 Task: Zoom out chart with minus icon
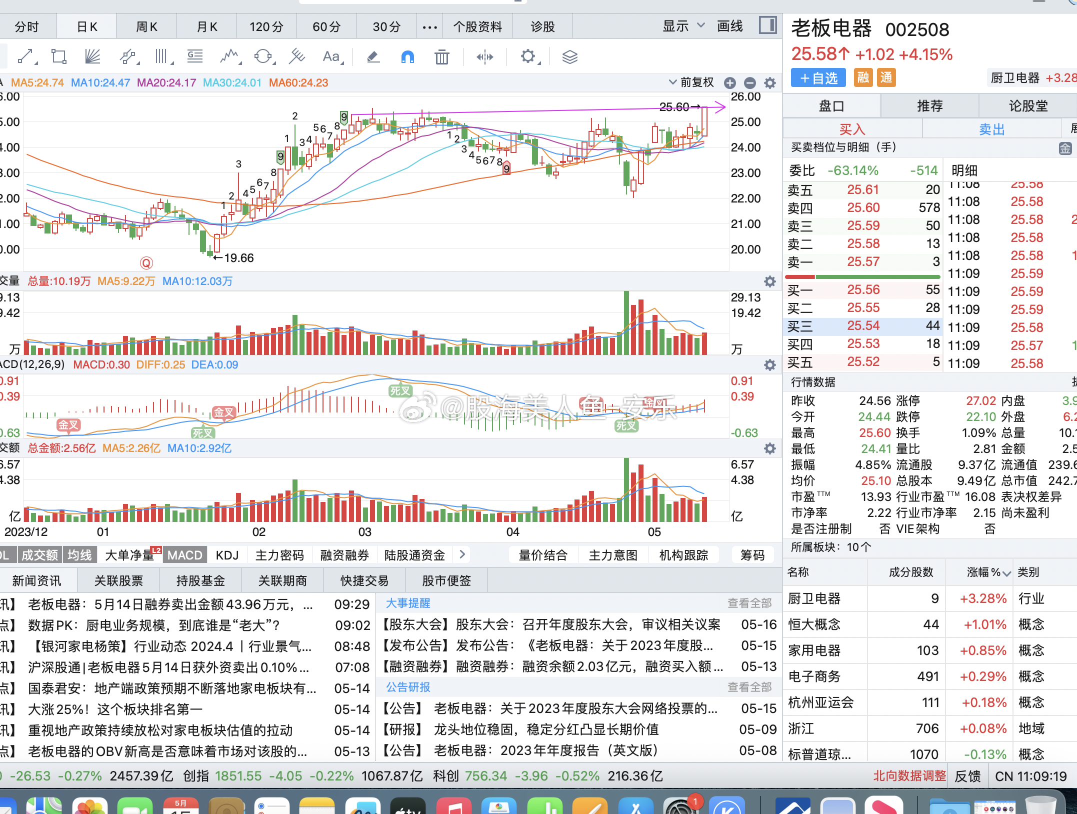750,83
